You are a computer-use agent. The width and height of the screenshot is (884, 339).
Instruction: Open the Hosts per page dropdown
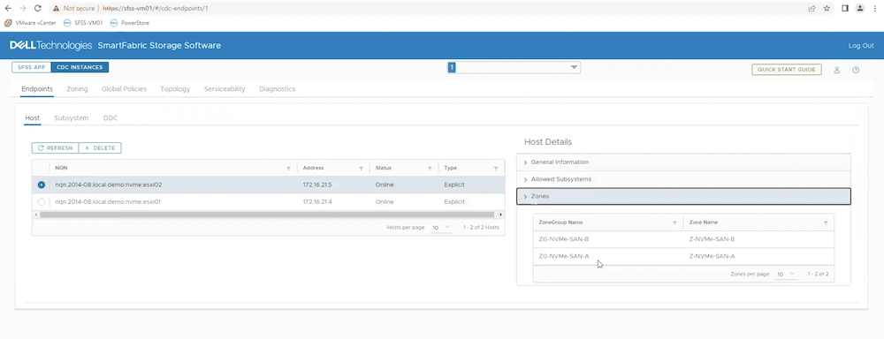(440, 228)
